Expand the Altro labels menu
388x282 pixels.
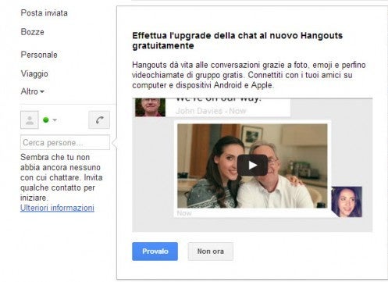[33, 91]
